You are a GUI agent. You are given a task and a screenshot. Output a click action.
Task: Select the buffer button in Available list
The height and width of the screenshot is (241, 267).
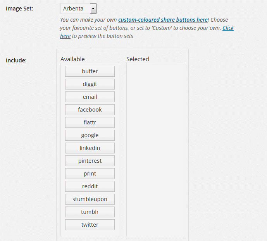tap(90, 71)
